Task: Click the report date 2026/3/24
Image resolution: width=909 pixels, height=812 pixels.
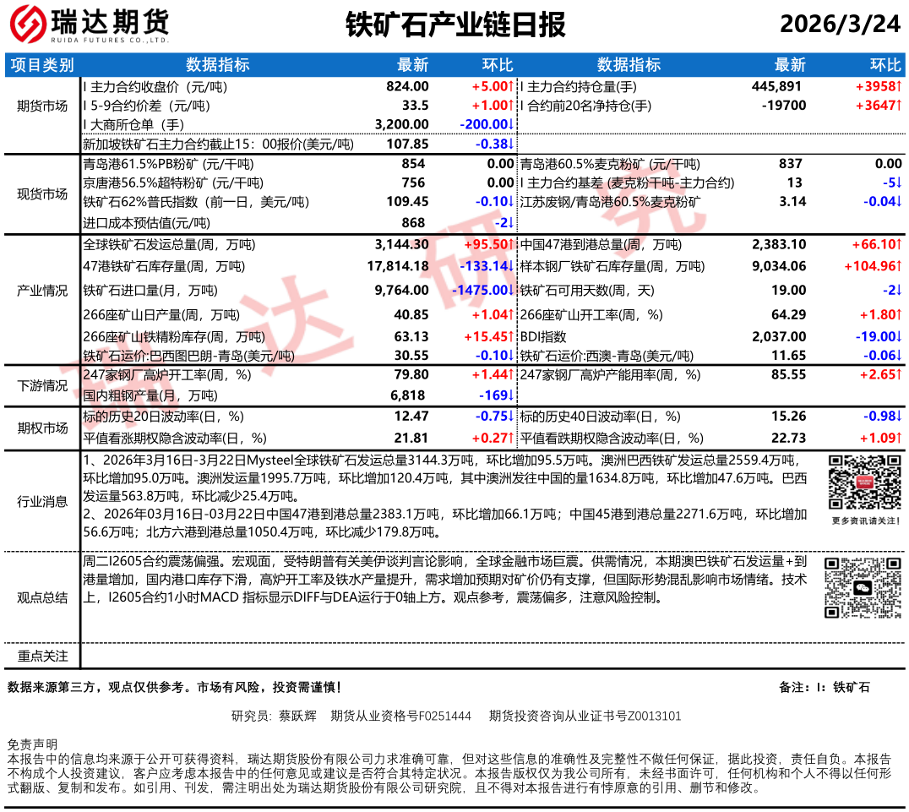Action: point(840,24)
